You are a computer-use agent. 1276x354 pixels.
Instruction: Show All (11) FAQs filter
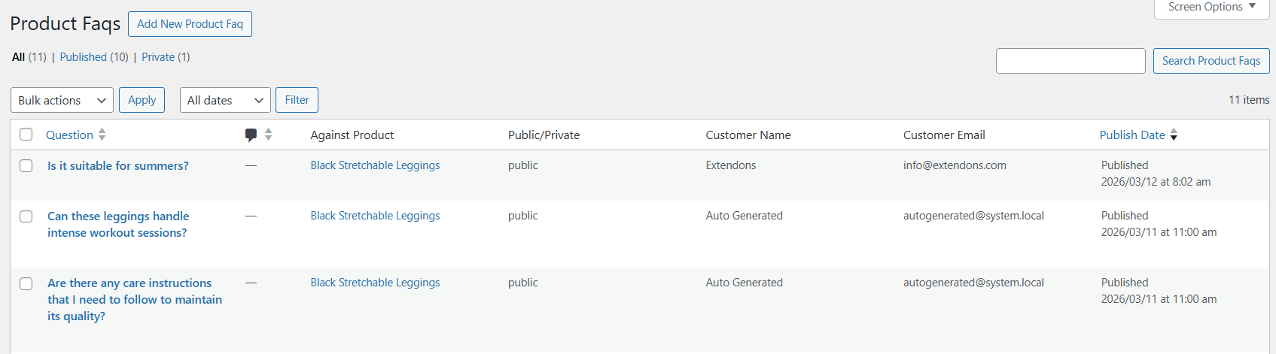coord(29,57)
